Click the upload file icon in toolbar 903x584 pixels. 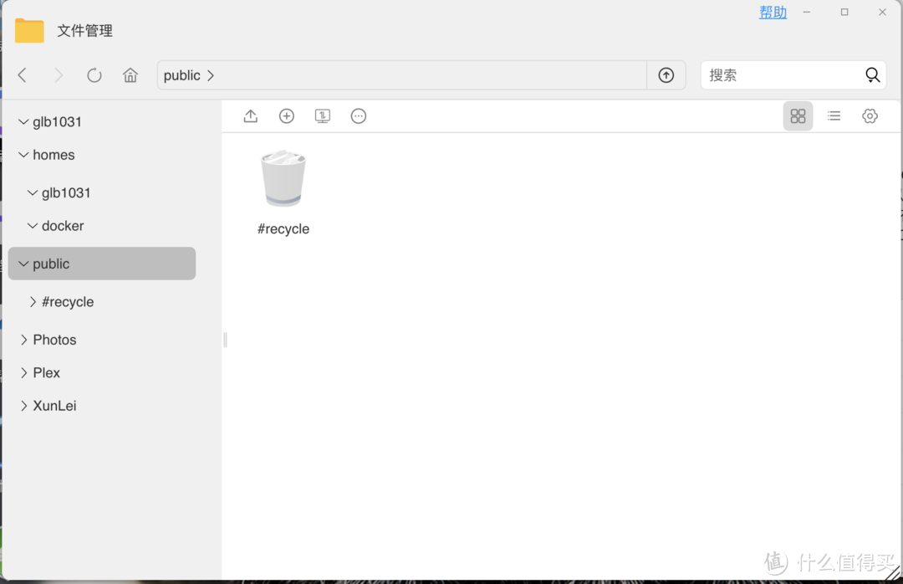pyautogui.click(x=250, y=116)
